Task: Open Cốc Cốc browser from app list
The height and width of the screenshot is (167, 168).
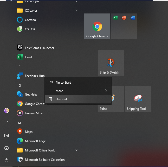Action: click(47, 29)
